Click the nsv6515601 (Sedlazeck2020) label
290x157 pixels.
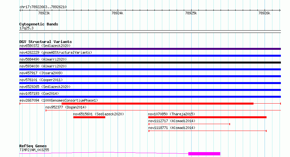coord(98,114)
